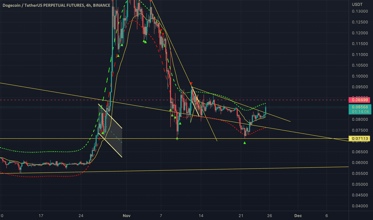Click the USDT currency label above the price axis
This screenshot has width=373, height=220.
click(x=357, y=4)
